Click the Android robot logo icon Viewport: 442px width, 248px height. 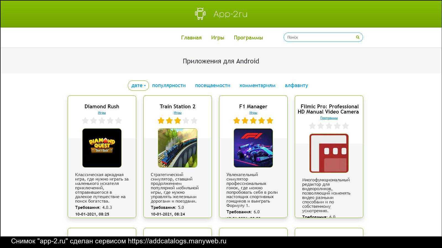[x=200, y=14]
